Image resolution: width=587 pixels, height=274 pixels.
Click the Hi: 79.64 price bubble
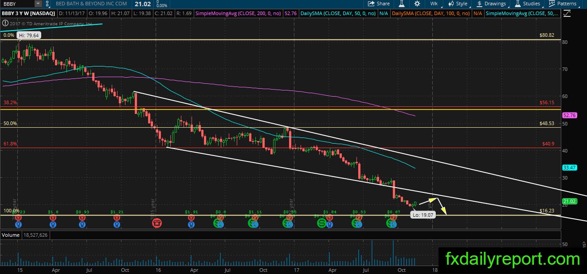click(x=29, y=35)
